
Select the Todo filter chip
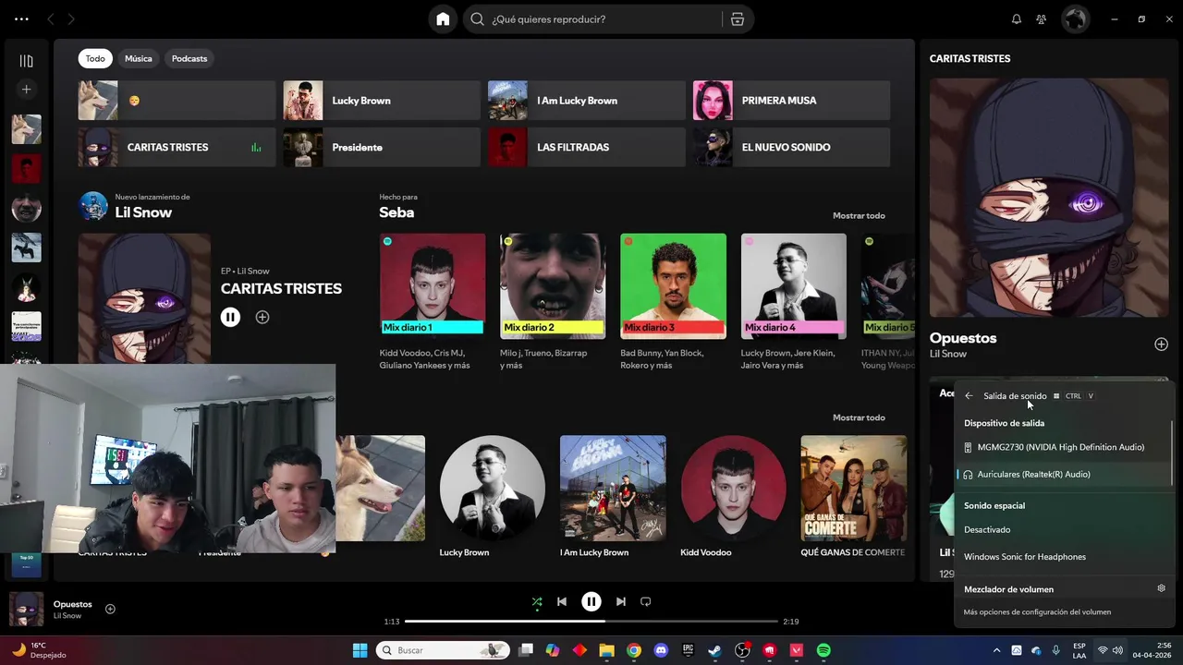[x=95, y=58]
